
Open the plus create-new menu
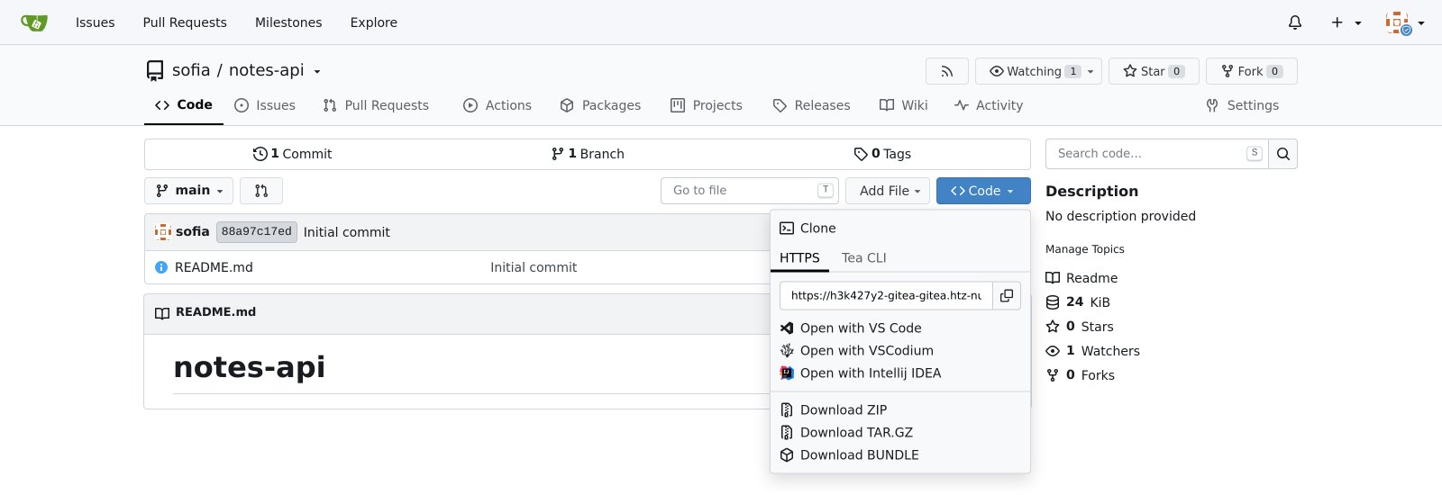click(1346, 22)
